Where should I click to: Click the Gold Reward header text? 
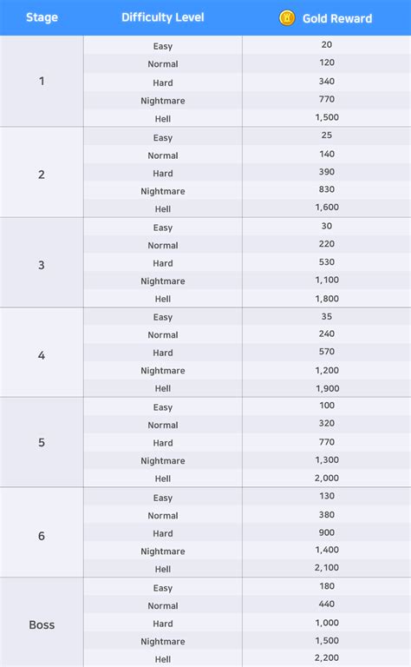click(337, 18)
